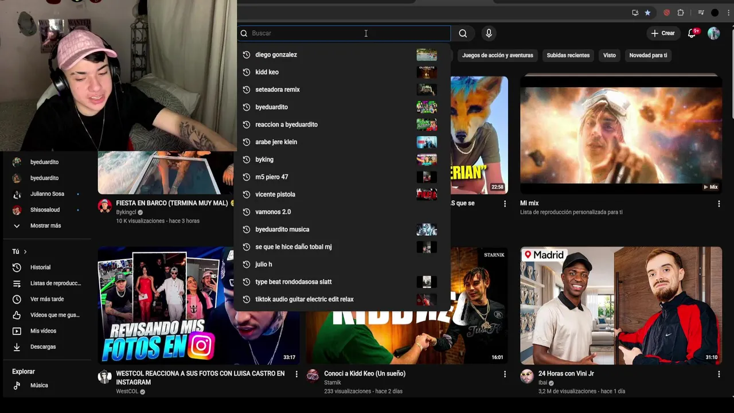Open the notifications bell
This screenshot has height=413, width=734.
[692, 33]
